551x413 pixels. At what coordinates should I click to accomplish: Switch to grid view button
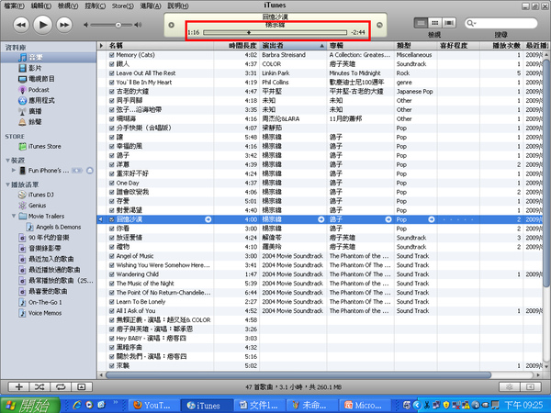click(x=434, y=23)
